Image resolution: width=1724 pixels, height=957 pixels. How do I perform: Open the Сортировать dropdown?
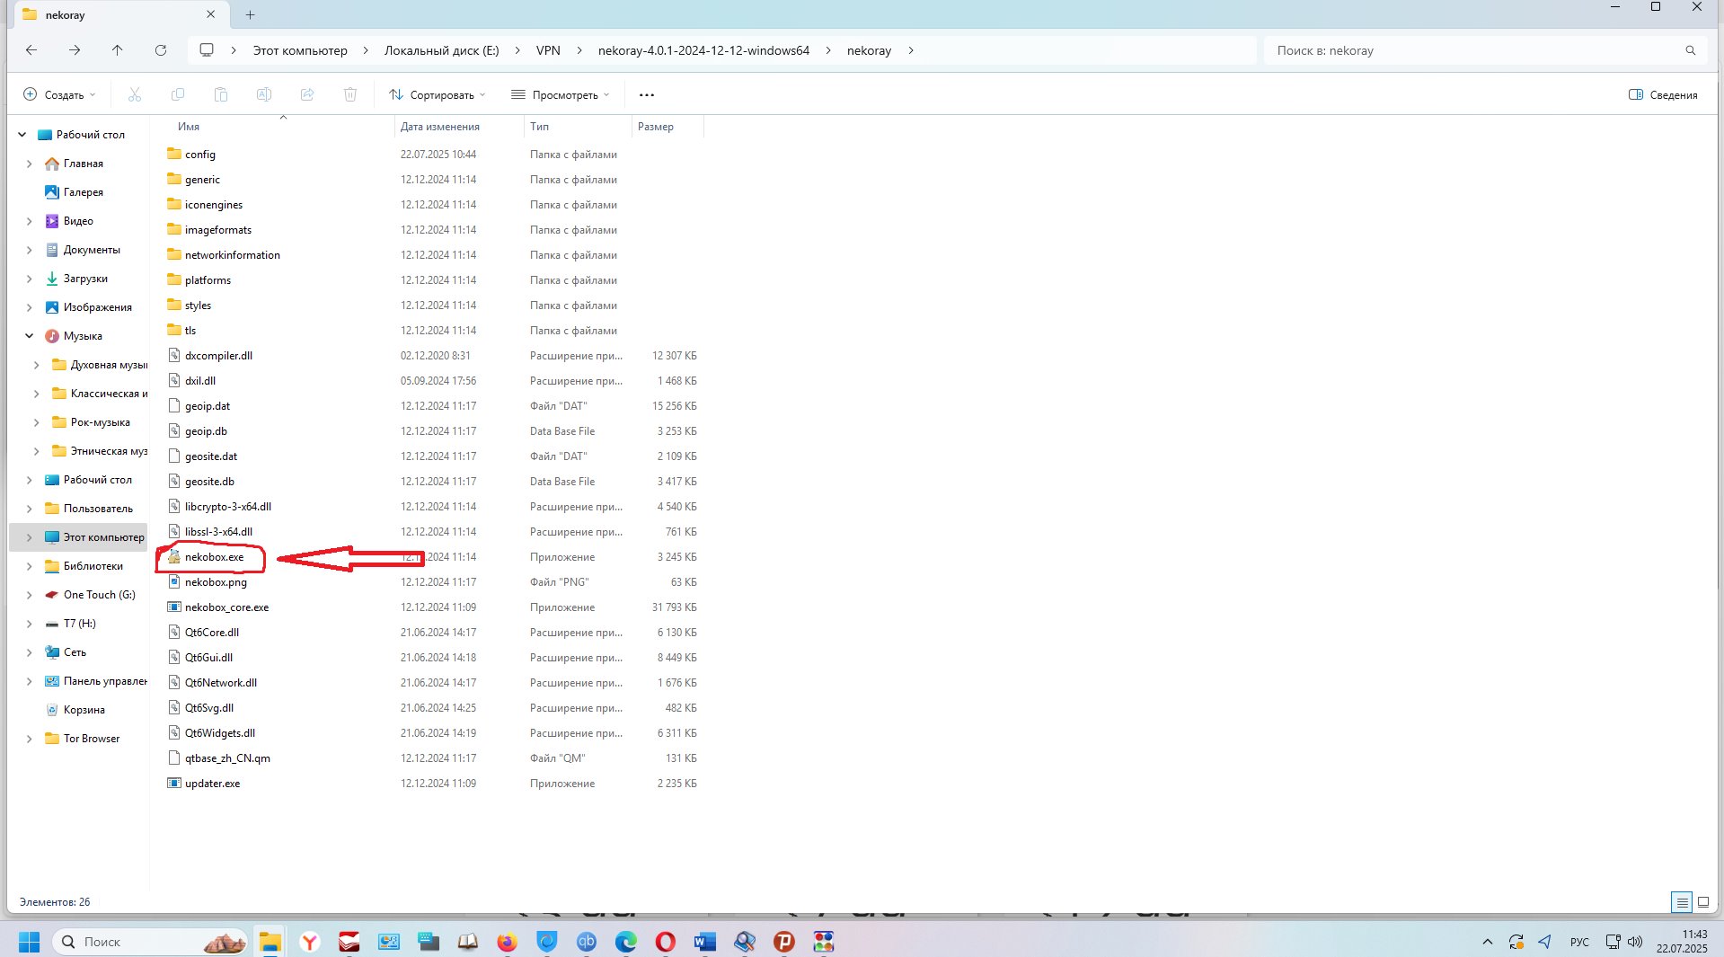point(438,94)
